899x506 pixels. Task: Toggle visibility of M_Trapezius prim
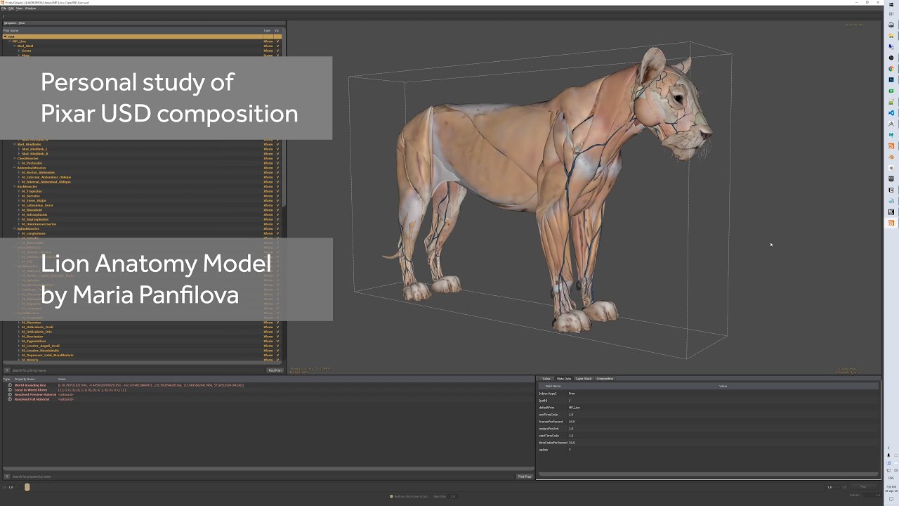pyautogui.click(x=277, y=191)
